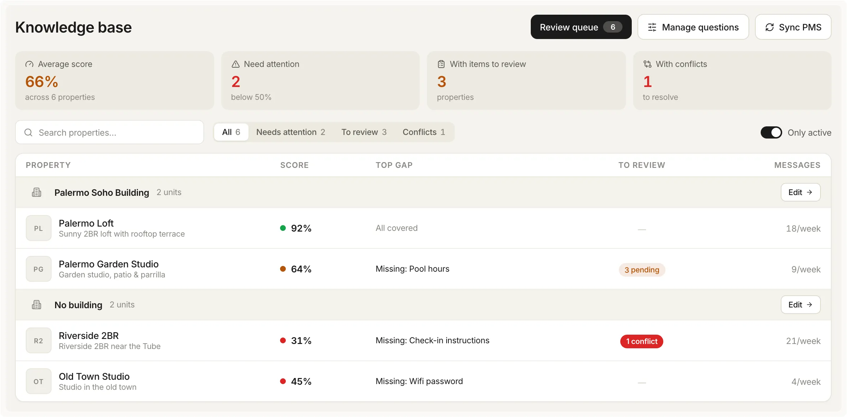Click the building icon for Palermo Soho Building
This screenshot has height=417, width=847.
click(37, 192)
